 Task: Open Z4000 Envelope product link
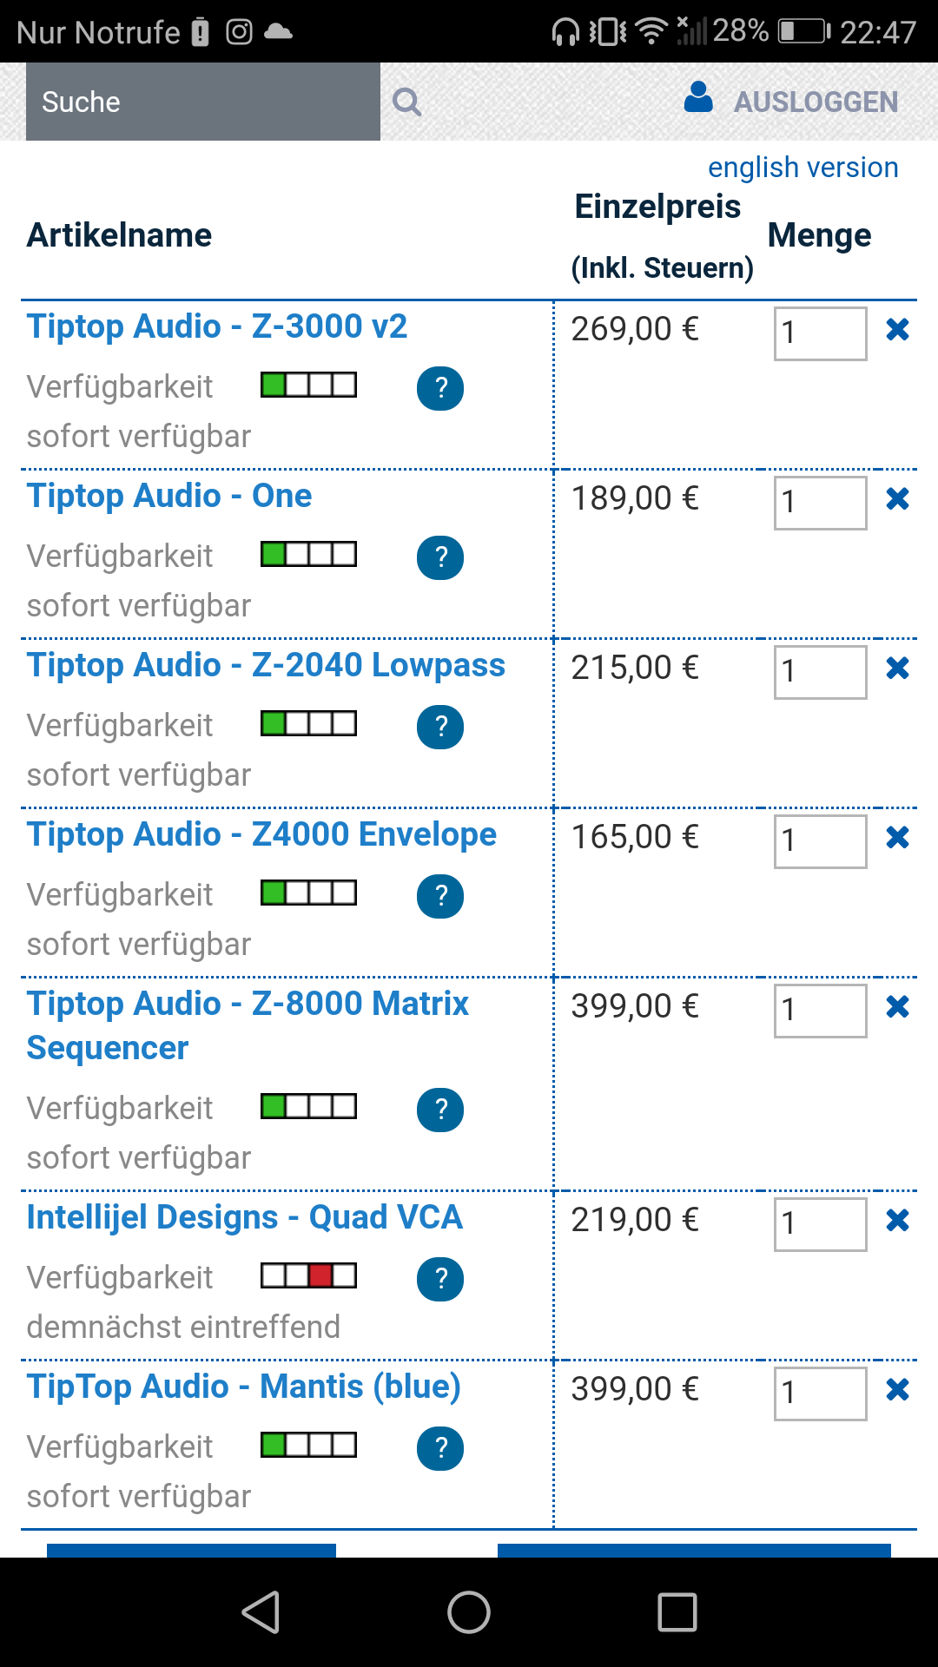point(261,834)
